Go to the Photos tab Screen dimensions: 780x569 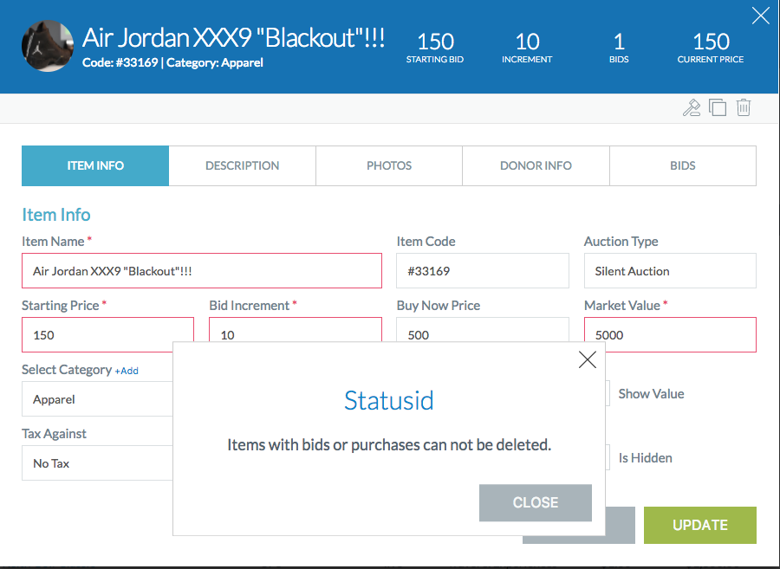(x=389, y=165)
